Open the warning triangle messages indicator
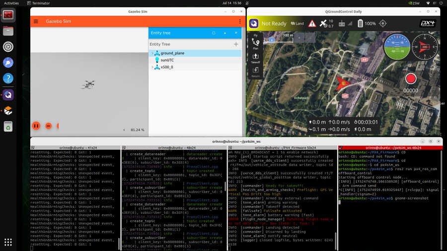Screen dimensions: 447x251 click(312, 24)
